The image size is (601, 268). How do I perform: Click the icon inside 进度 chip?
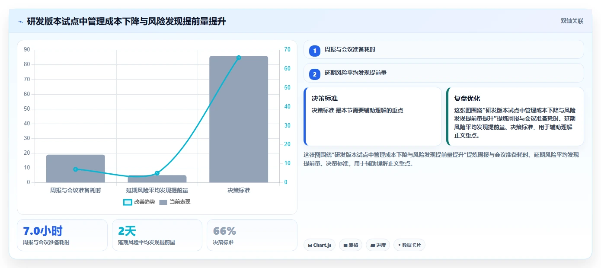click(x=373, y=245)
